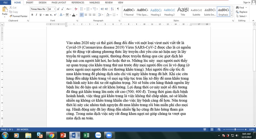Toggle Superscript formatting
This screenshot has width=256, height=139.
coord(55,15)
